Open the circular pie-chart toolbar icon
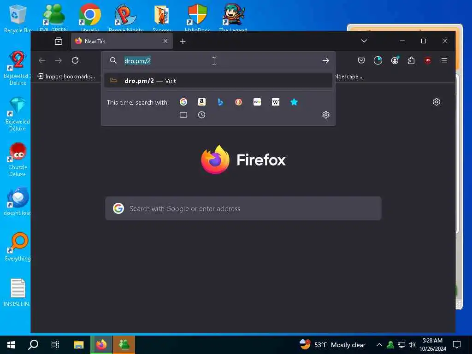Viewport: 472px width, 354px height. 378,60
